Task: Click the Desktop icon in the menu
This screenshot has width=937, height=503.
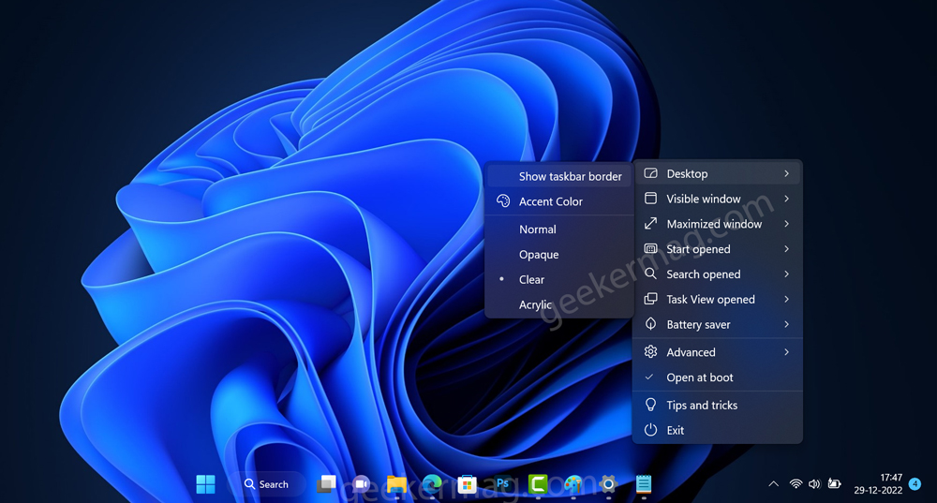Action: pos(651,173)
